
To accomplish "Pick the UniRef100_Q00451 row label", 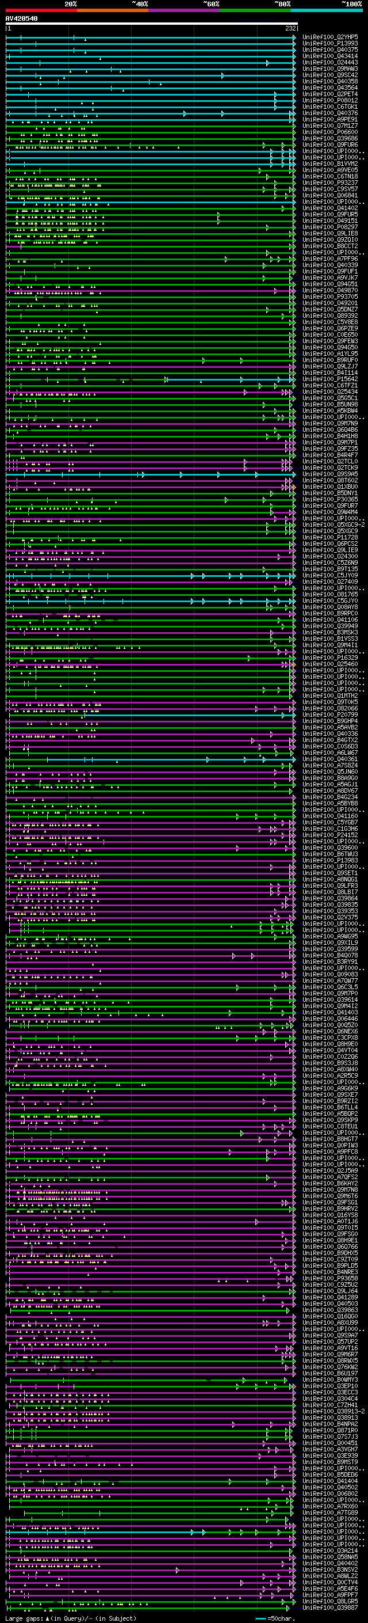I will click(330, 1443).
